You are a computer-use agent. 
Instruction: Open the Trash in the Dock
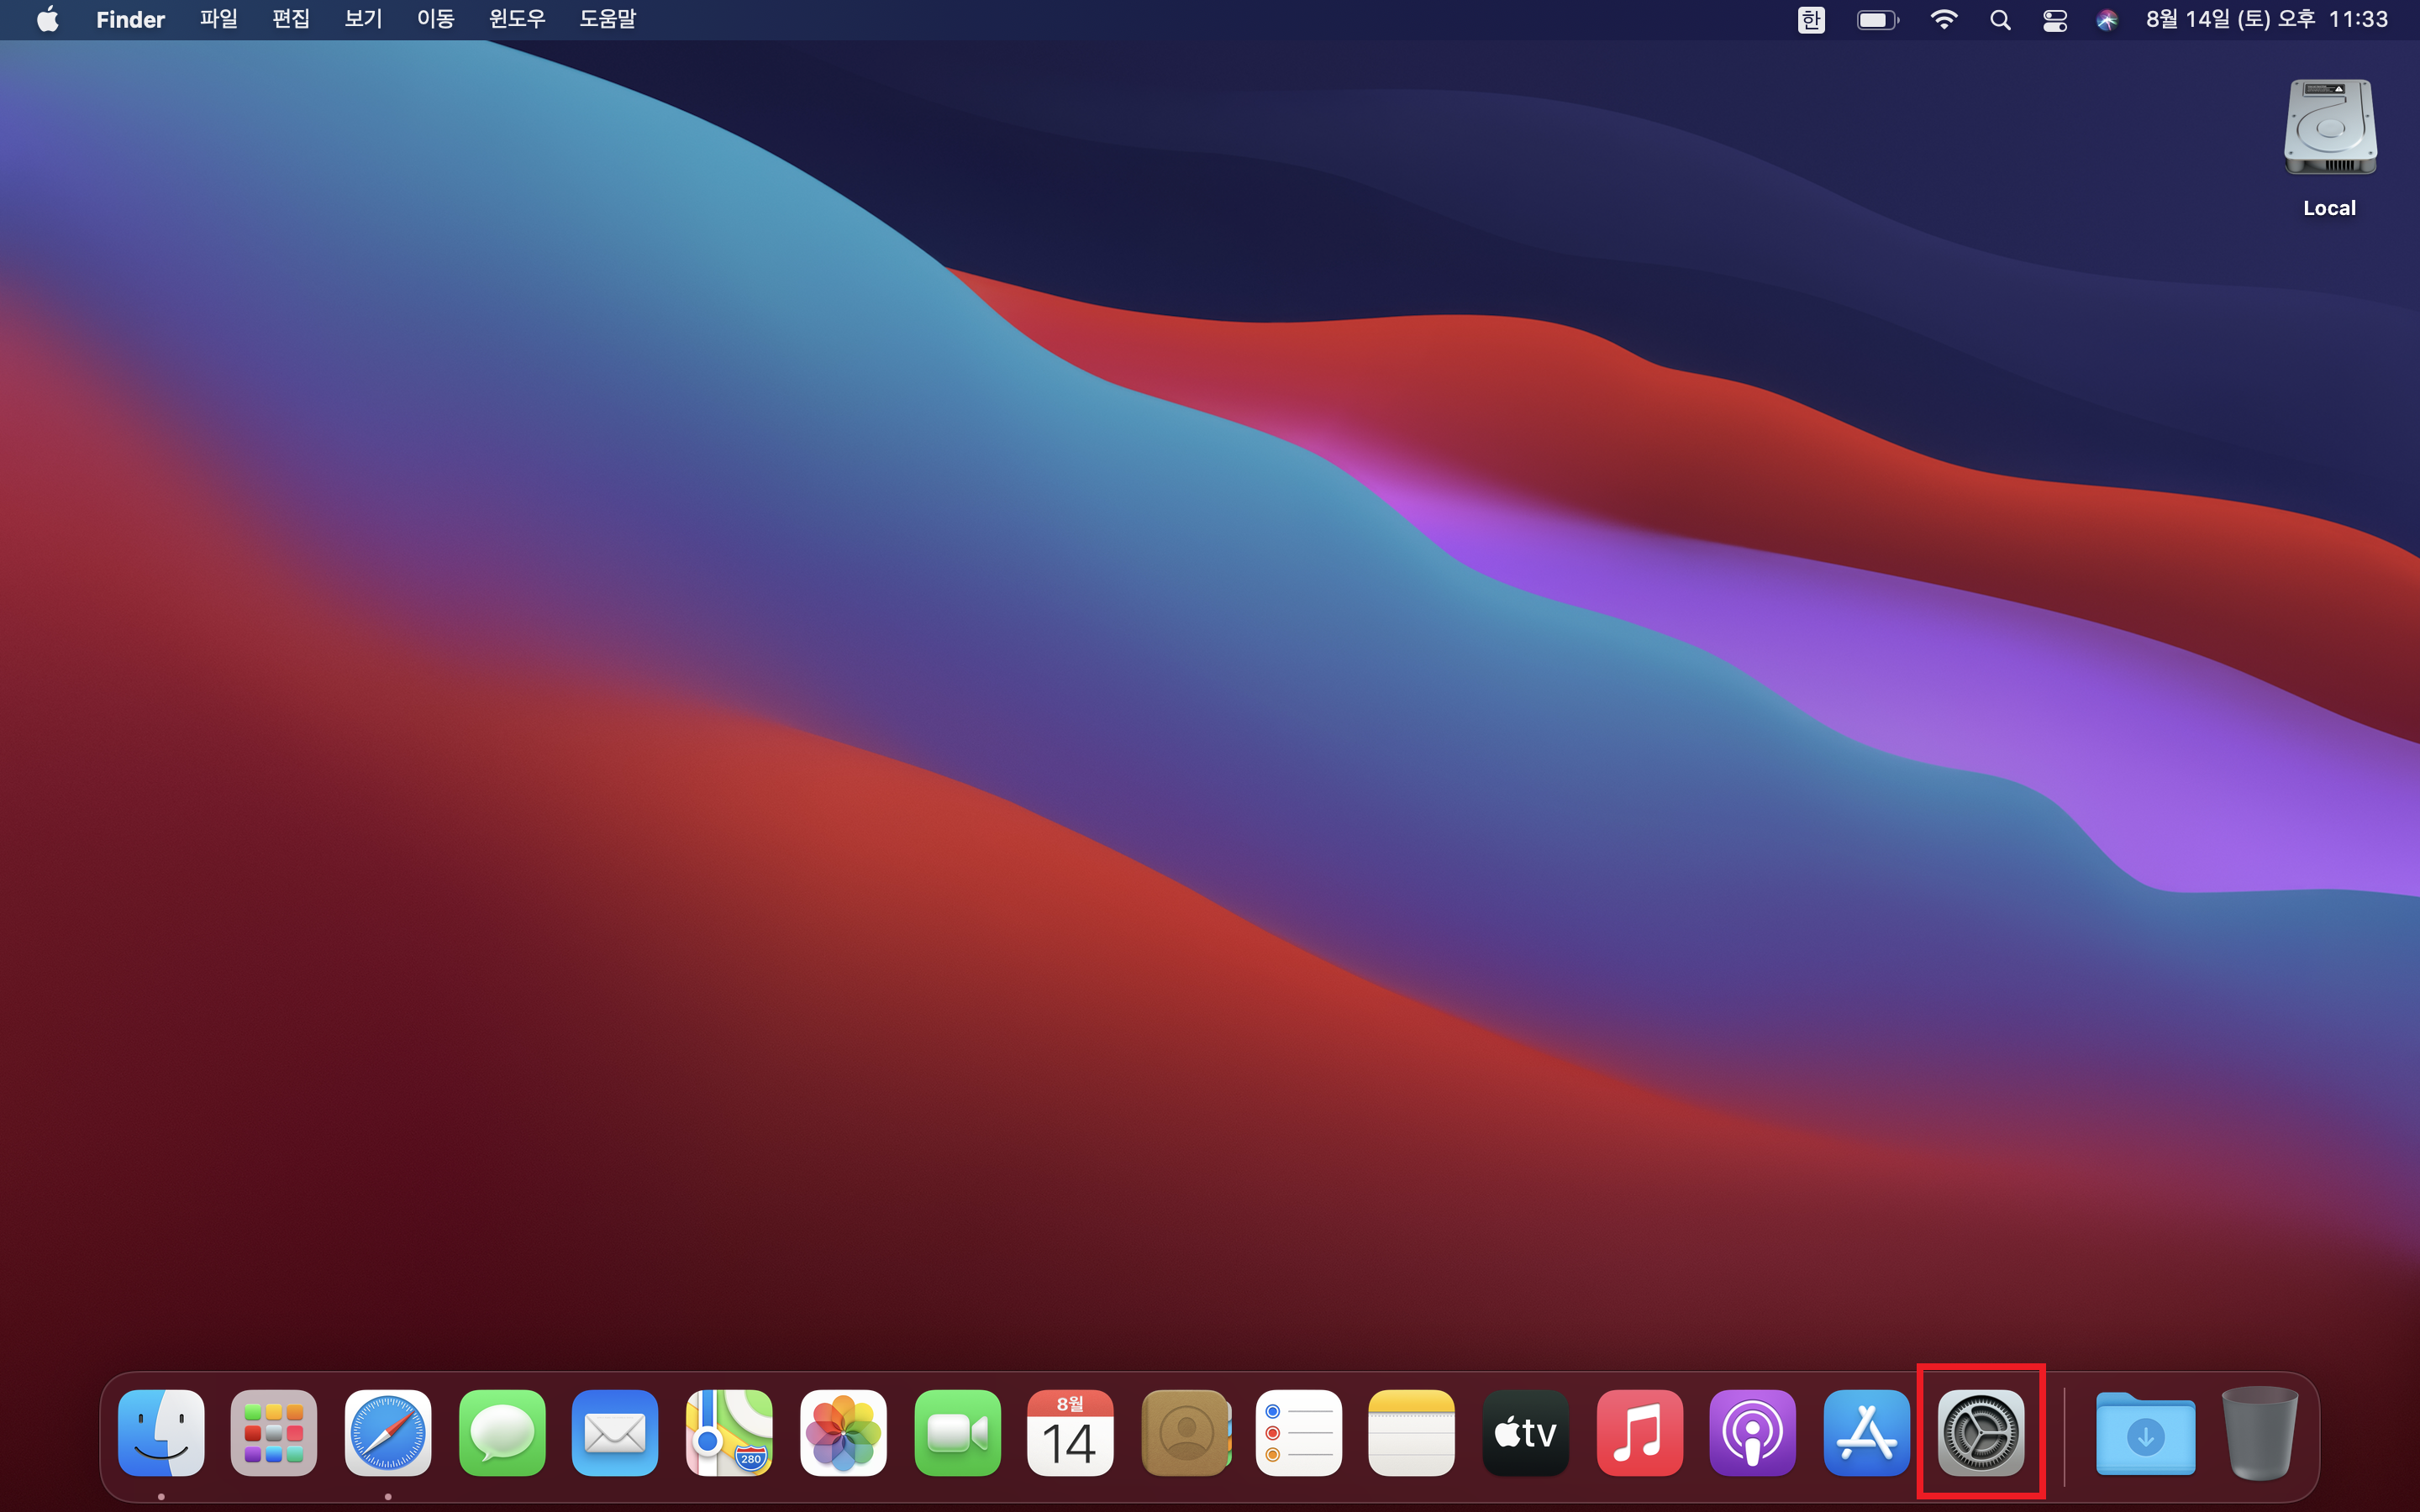(x=2259, y=1432)
